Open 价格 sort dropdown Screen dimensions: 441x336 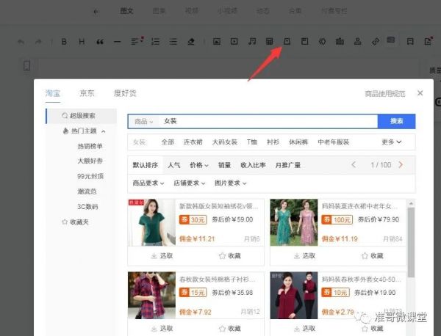[199, 165]
